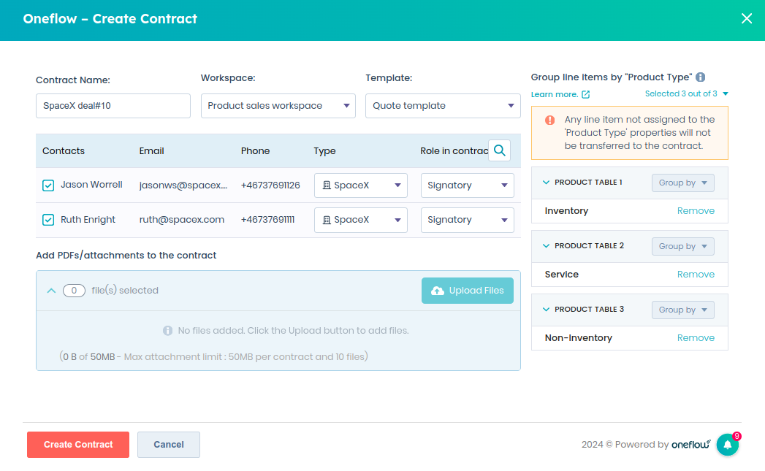
Task: Remove Service from Product Table 2
Action: click(x=696, y=275)
